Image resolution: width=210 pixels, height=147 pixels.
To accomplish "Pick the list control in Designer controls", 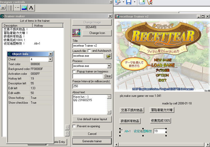I will [10, 8].
